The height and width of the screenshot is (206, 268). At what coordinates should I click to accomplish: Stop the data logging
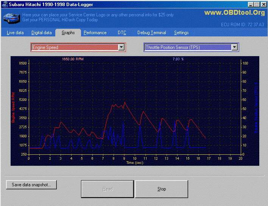(162, 189)
